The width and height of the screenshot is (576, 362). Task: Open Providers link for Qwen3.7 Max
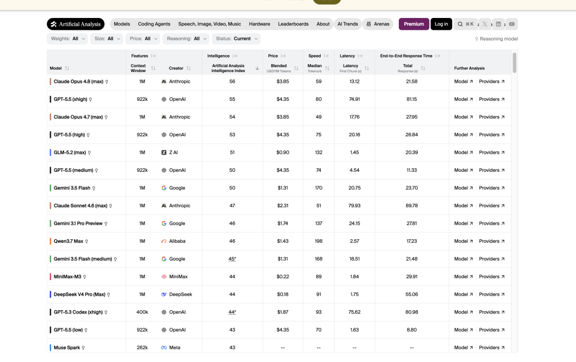point(492,241)
